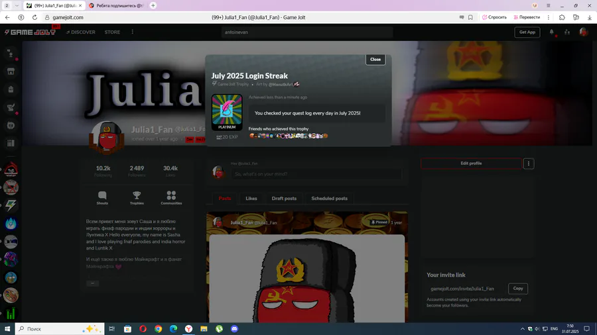The height and width of the screenshot is (335, 597).
Task: View the 2,489 Followers list
Action: (137, 171)
